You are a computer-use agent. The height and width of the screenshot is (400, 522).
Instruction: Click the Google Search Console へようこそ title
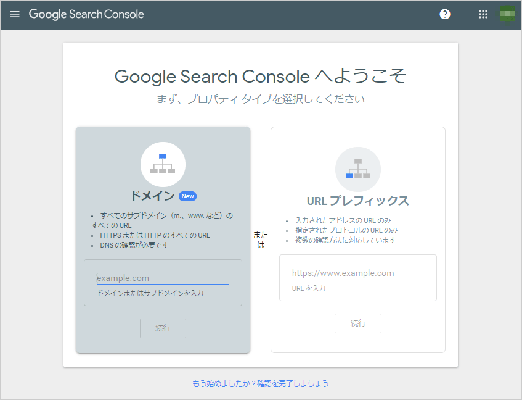261,76
